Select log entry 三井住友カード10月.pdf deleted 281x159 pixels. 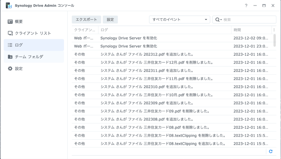174,95
